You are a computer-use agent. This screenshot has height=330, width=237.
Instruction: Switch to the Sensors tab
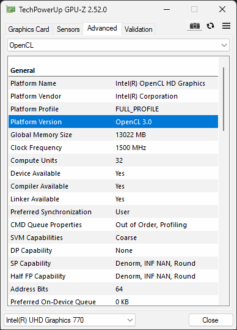[x=68, y=29]
